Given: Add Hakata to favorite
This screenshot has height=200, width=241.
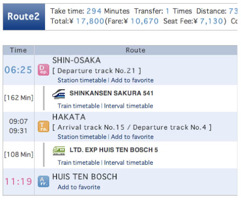Looking at the screenshot, I should [x=132, y=137].
